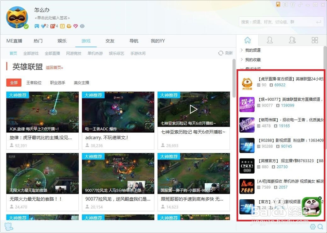Click the T-shirt skin icon in title bar
The width and height of the screenshot is (327, 233).
point(293,5)
